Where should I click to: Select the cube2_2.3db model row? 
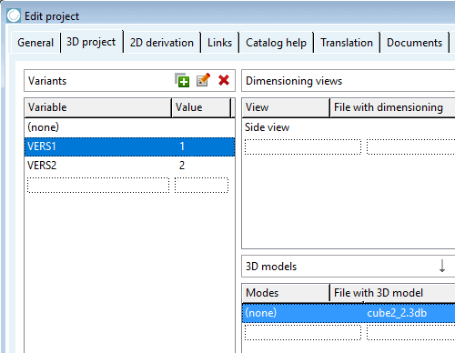pyautogui.click(x=349, y=313)
